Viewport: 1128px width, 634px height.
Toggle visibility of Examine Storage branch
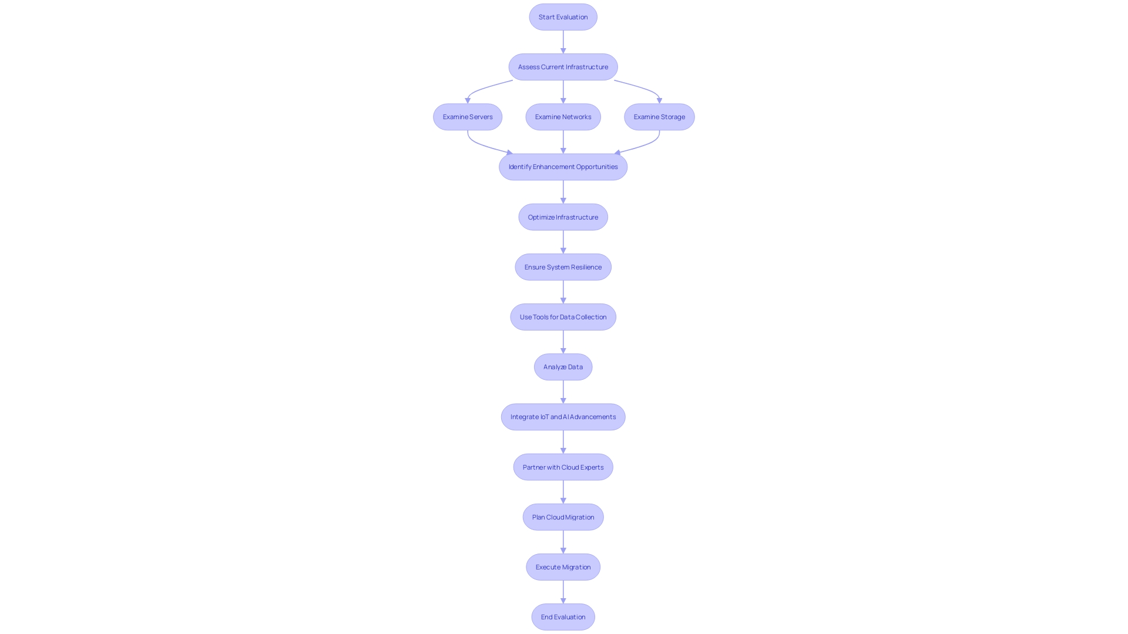click(x=659, y=116)
